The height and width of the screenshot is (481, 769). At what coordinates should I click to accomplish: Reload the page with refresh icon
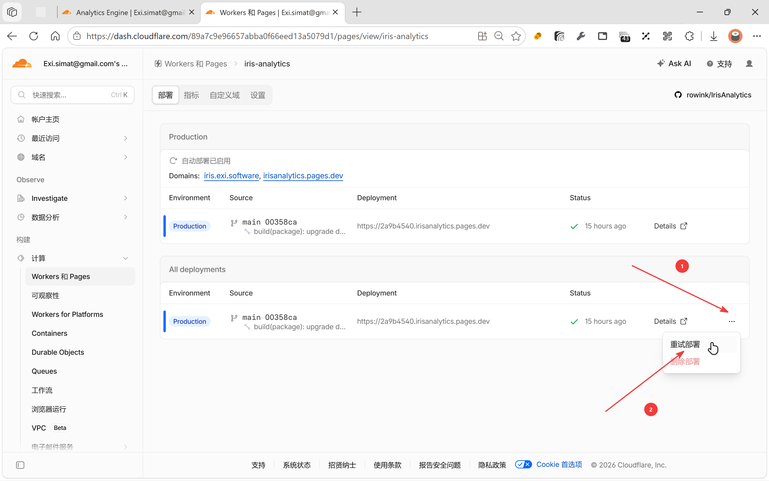point(34,36)
